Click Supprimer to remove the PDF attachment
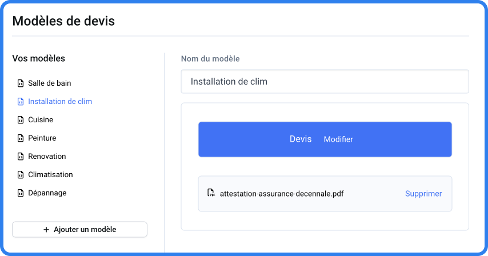 (x=423, y=194)
